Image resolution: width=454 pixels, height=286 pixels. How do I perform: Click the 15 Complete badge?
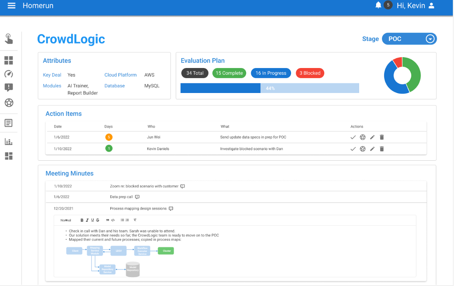pos(229,73)
